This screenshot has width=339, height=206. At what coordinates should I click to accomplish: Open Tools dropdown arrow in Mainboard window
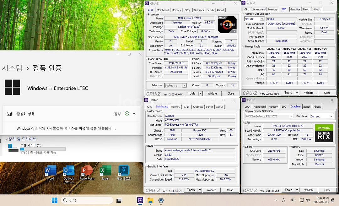click(200, 190)
